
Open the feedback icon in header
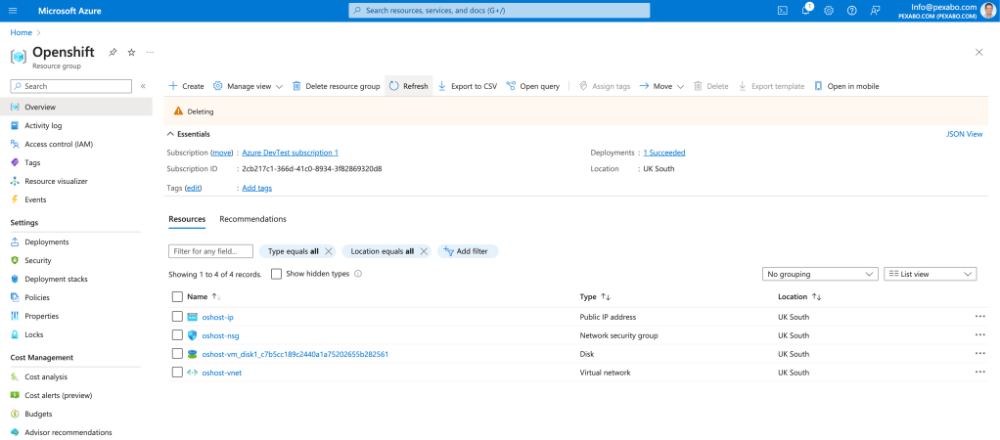coord(875,10)
